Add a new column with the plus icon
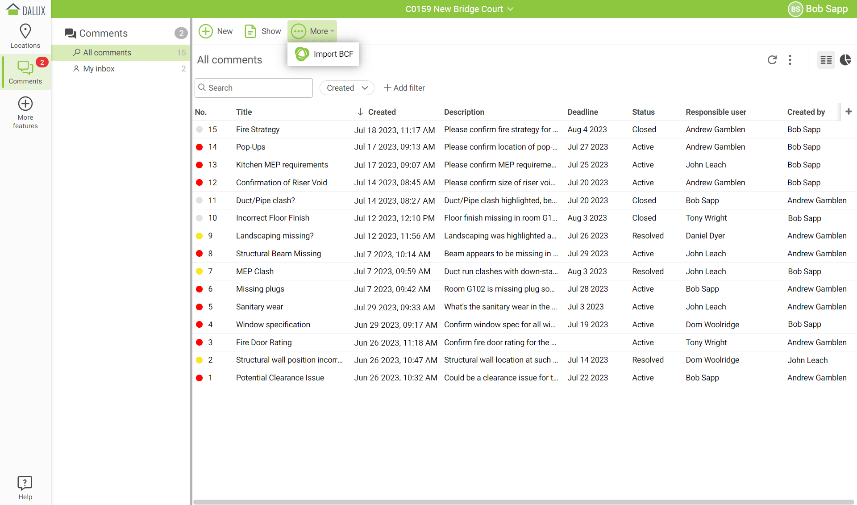 click(x=849, y=112)
